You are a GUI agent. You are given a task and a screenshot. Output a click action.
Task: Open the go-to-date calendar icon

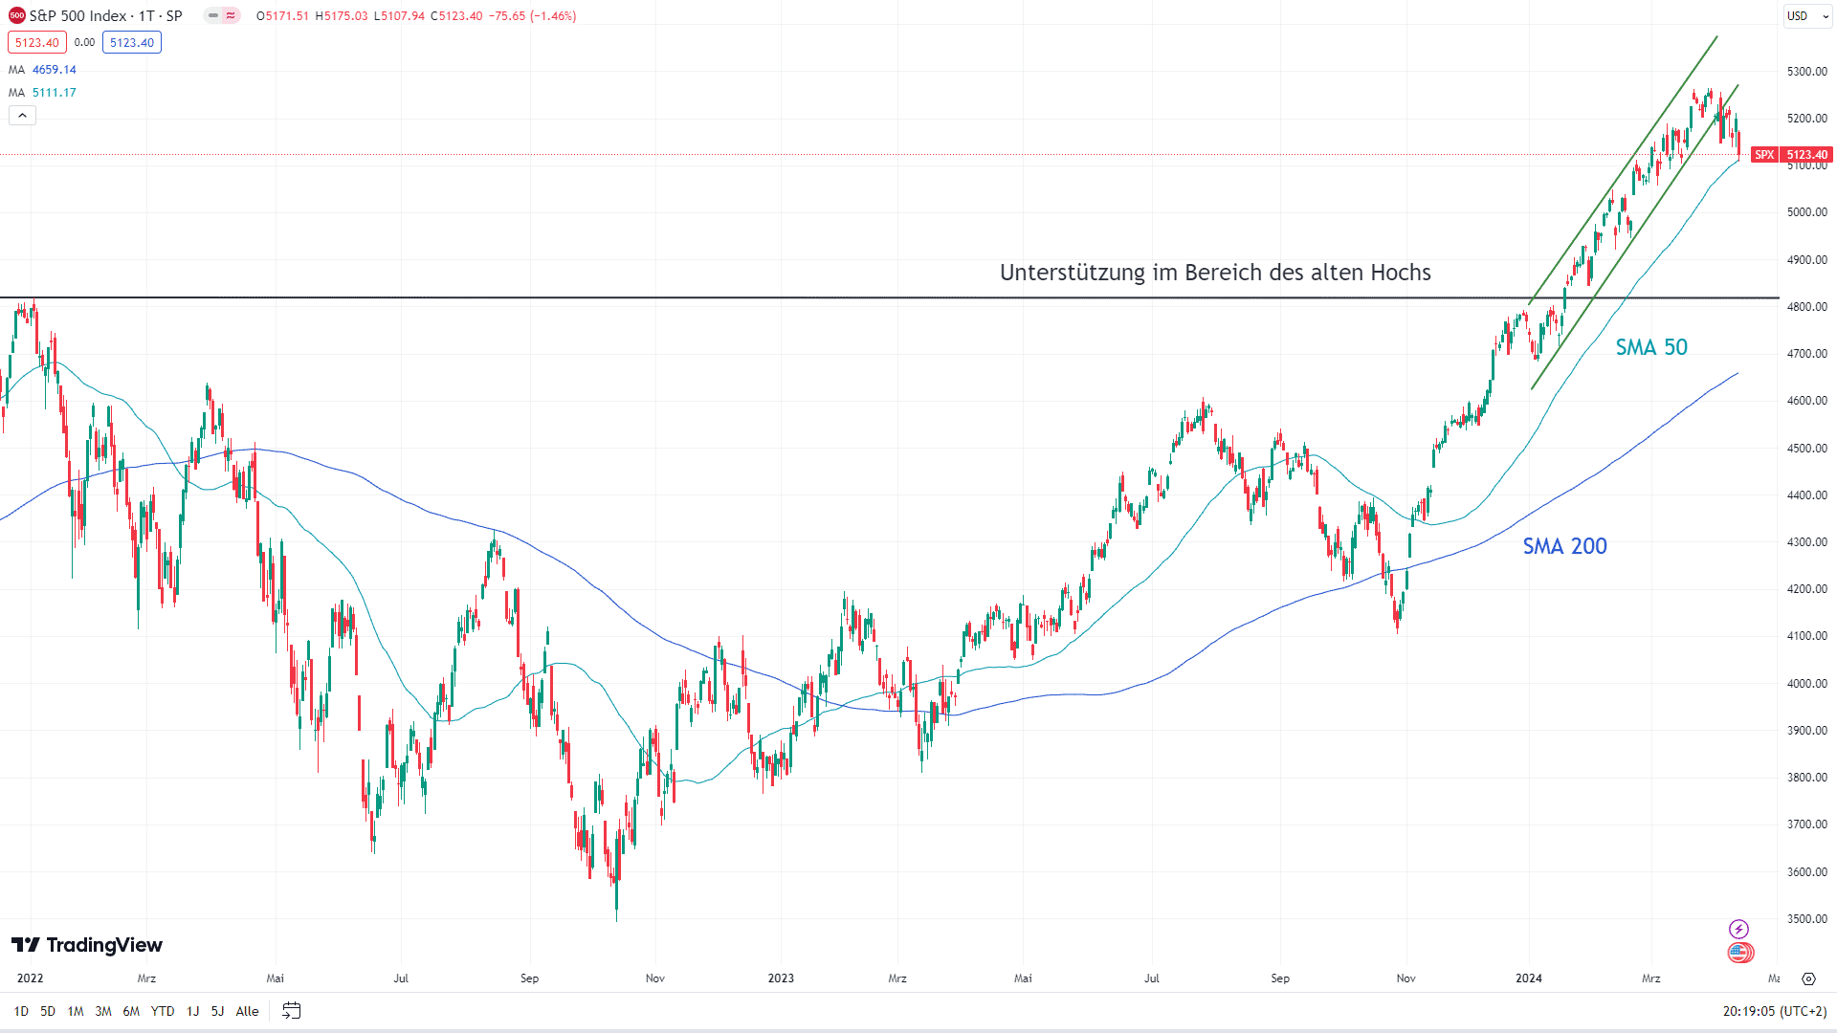tap(292, 1011)
